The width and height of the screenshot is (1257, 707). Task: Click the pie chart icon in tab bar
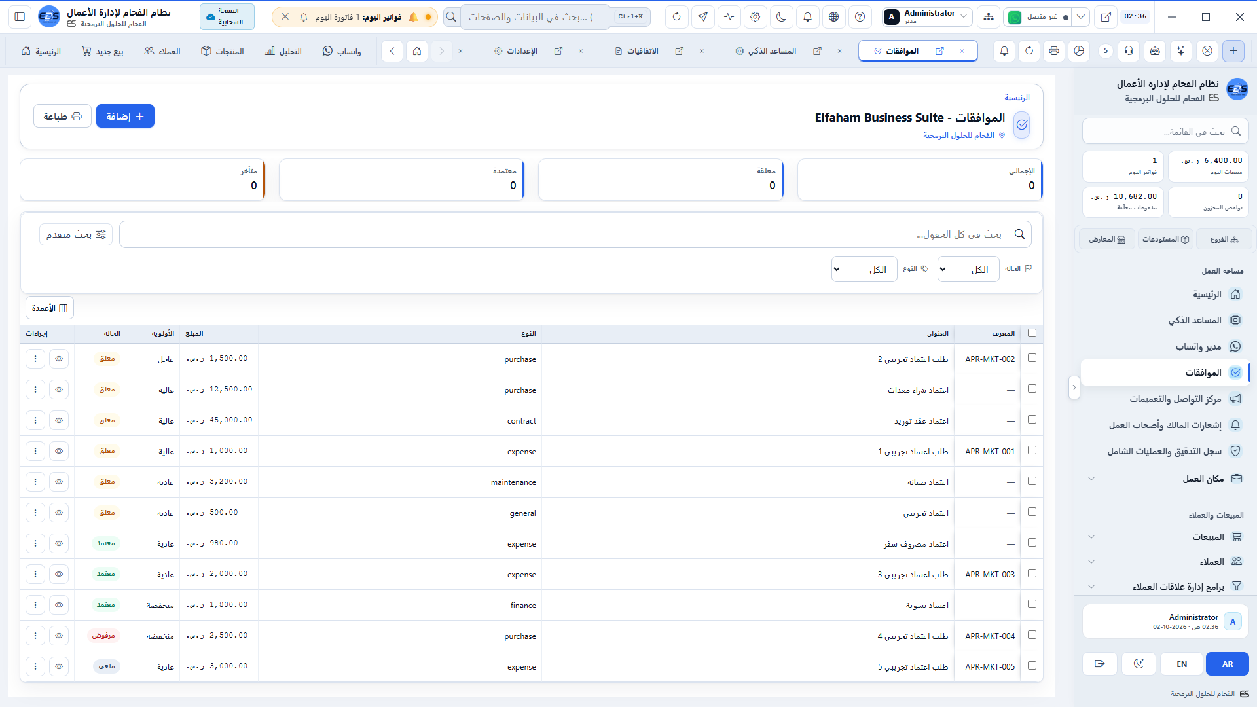pyautogui.click(x=1080, y=51)
